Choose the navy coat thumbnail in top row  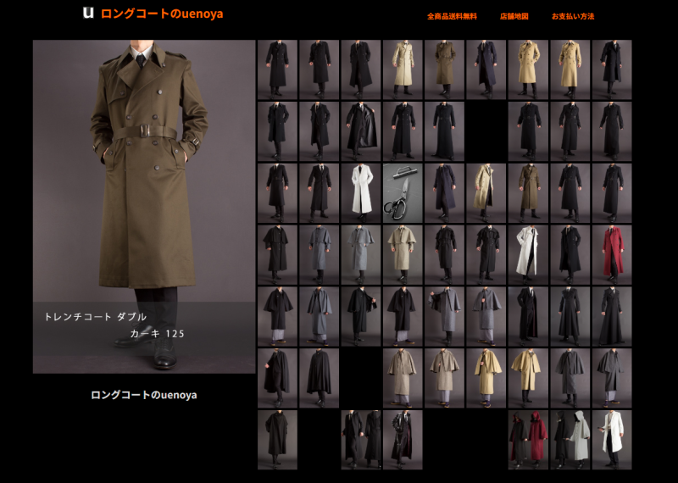click(486, 69)
